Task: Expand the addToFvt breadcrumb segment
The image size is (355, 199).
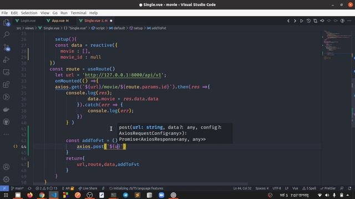Action: pos(156,28)
